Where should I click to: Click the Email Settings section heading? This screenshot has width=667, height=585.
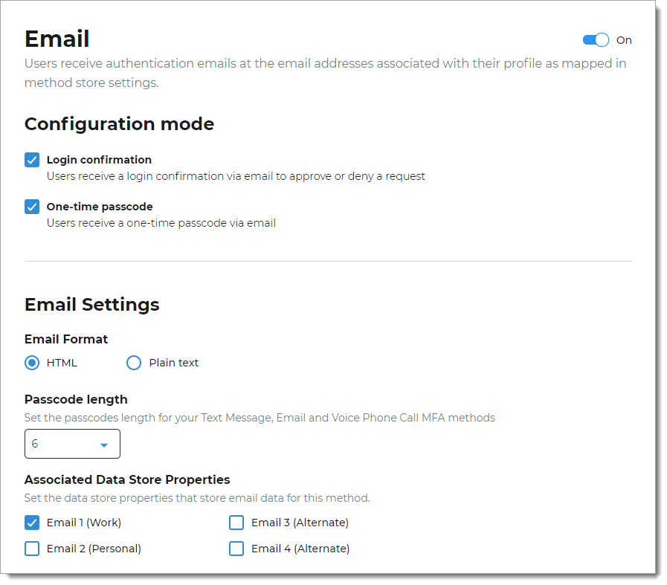92,304
